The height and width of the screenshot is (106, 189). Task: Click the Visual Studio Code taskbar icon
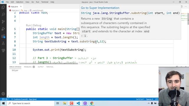[x=78, y=103]
